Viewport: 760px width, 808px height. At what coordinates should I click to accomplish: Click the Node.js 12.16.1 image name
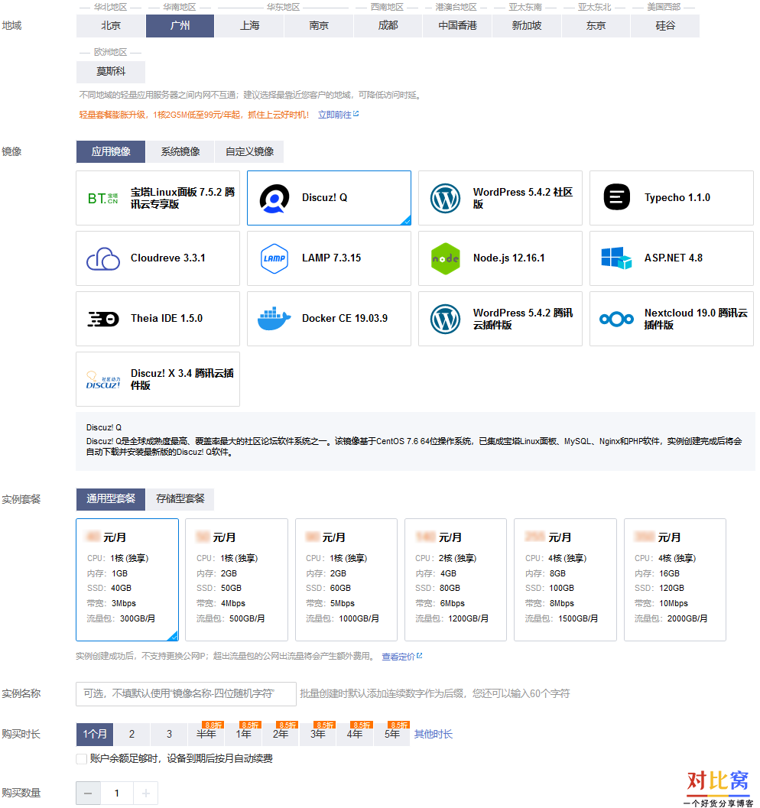point(508,258)
